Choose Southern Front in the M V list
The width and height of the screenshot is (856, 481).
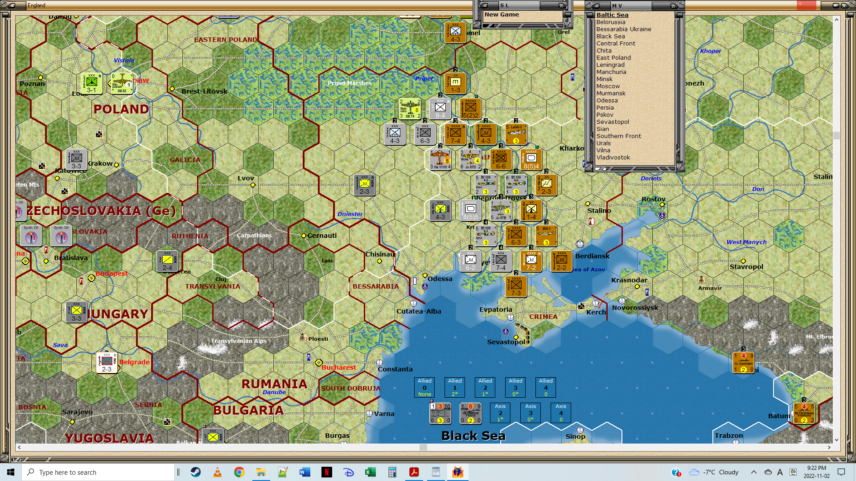click(x=619, y=136)
